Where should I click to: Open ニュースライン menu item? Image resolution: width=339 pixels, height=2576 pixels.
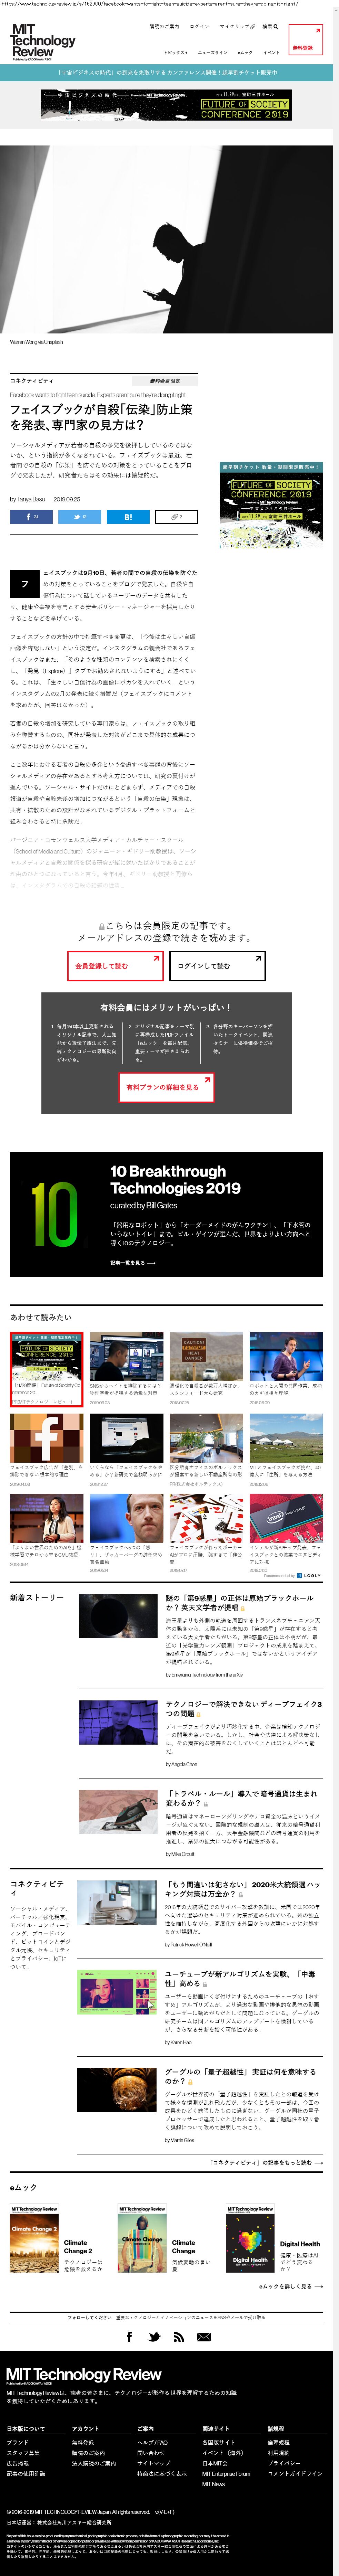tap(212, 52)
